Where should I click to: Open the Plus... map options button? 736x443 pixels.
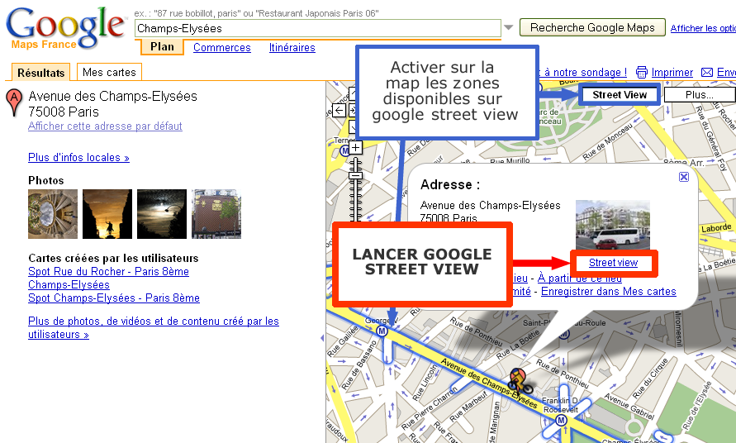pos(700,95)
